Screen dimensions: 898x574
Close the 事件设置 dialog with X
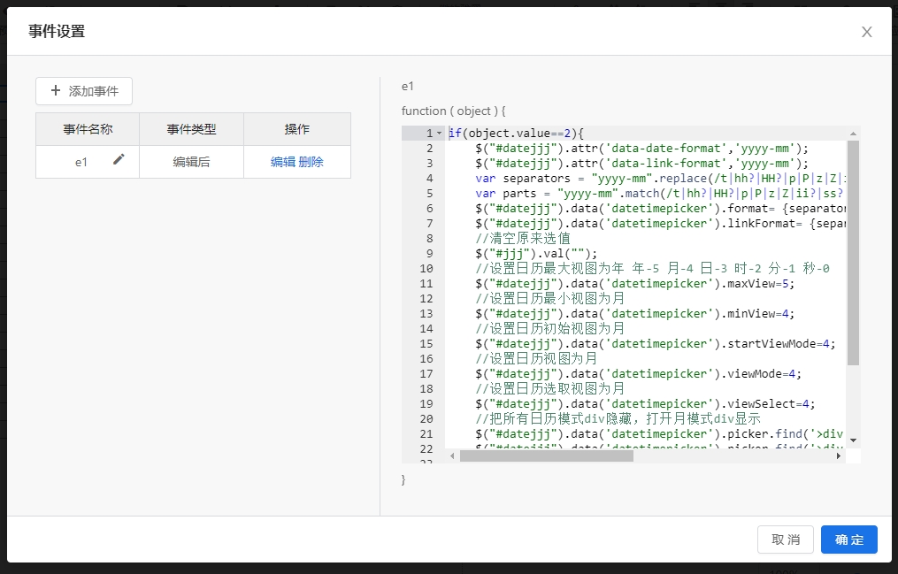click(866, 32)
